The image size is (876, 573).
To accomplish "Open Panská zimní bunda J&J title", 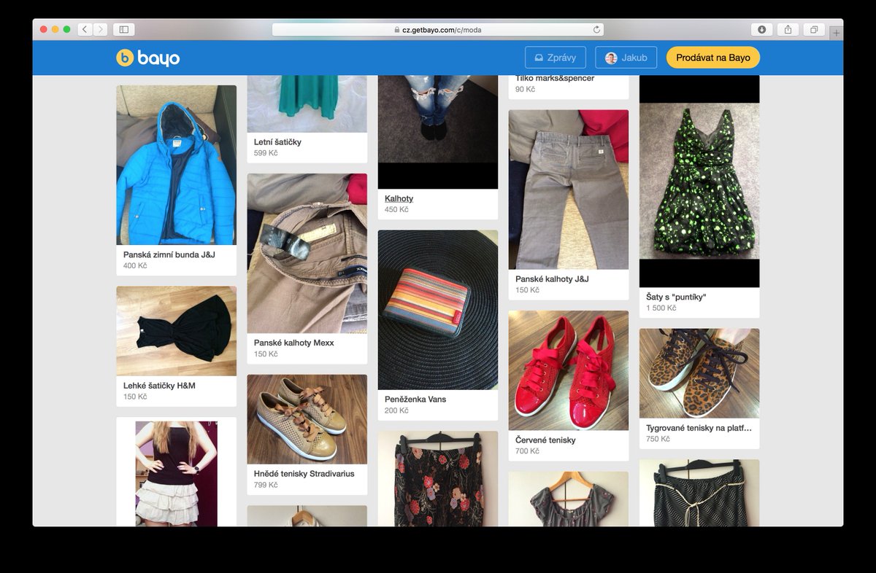I will 169,255.
